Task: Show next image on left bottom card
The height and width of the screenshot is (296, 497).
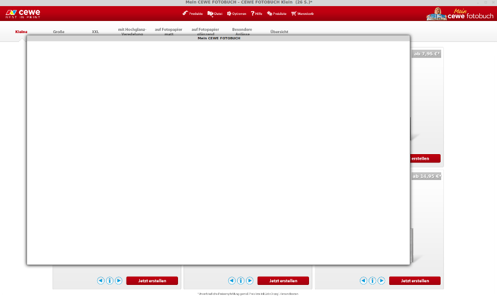Action: (x=118, y=281)
